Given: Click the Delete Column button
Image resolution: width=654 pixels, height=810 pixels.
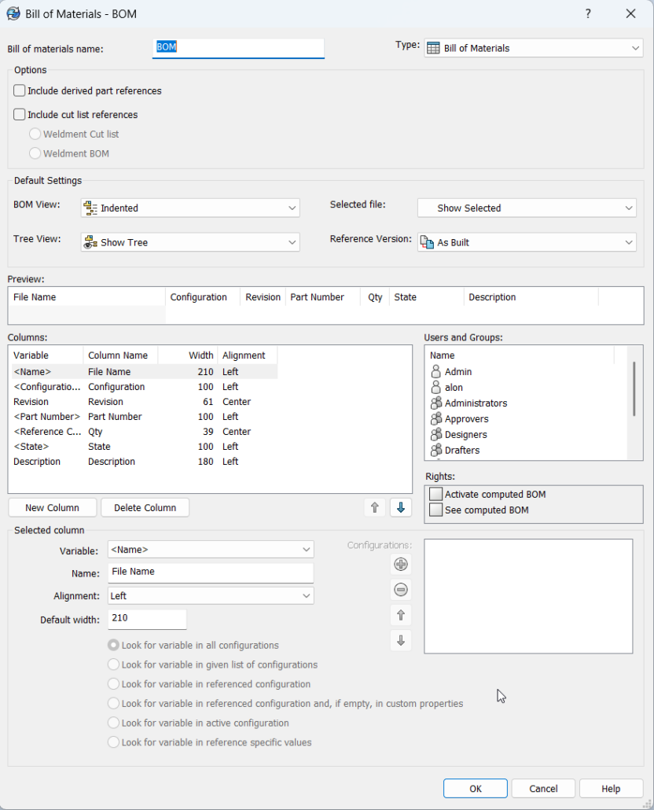Looking at the screenshot, I should 145,508.
